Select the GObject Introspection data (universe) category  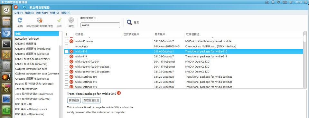pyautogui.click(x=37, y=74)
